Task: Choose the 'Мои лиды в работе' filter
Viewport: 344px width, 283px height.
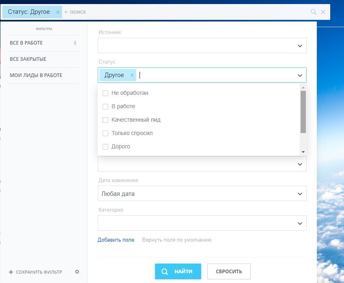Action: click(x=36, y=75)
